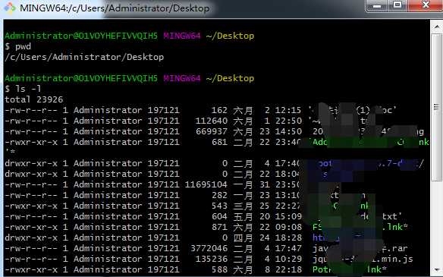This screenshot has width=443, height=277.
Task: Click the file size 282
Action: pos(219,195)
